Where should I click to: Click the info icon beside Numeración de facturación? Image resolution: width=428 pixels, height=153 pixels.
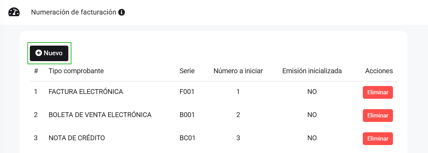pos(121,12)
